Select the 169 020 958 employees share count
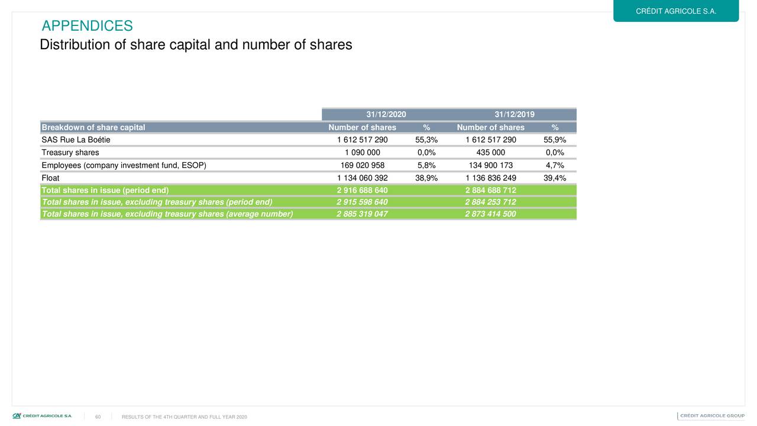Image resolution: width=757 pixels, height=426 pixels. (x=363, y=166)
